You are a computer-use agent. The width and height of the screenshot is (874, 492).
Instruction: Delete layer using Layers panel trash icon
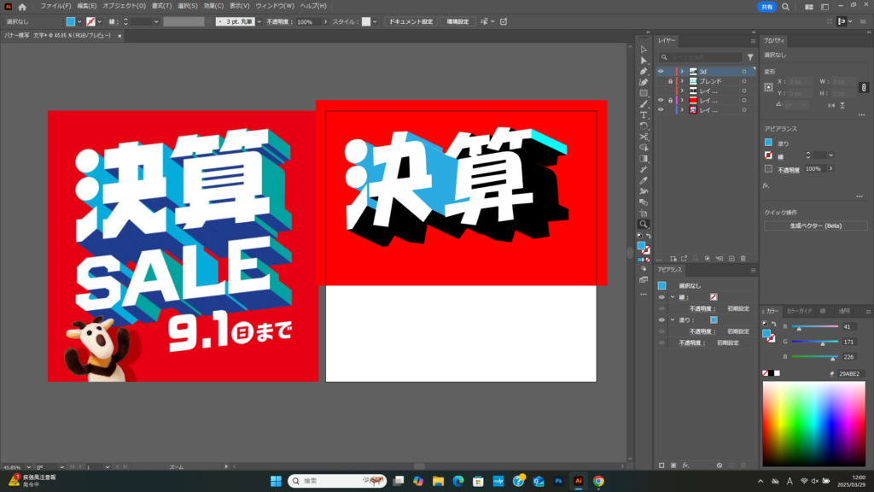pos(743,257)
